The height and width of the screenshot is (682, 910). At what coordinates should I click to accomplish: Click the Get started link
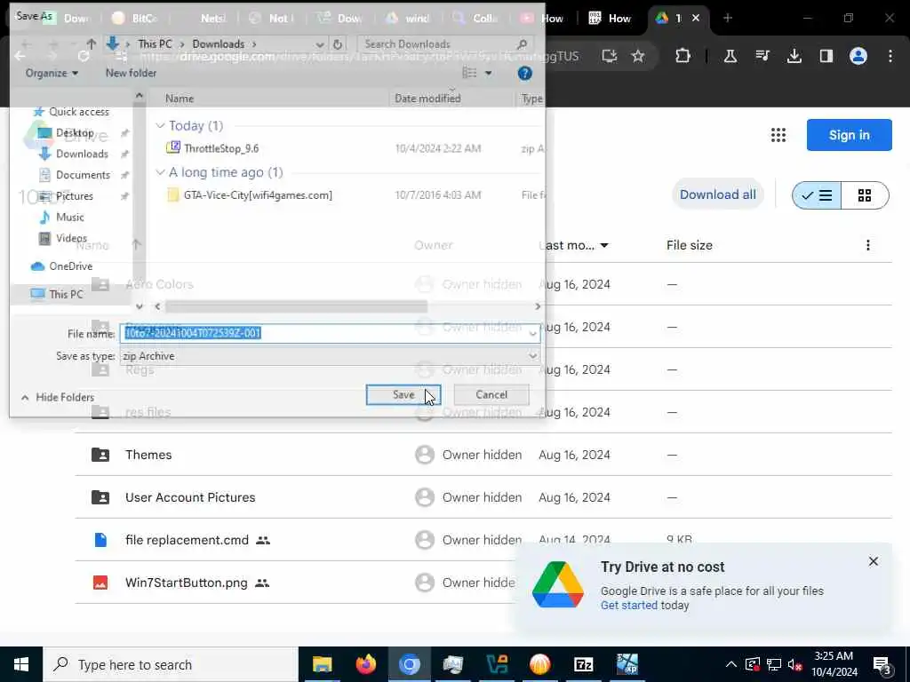(x=628, y=606)
